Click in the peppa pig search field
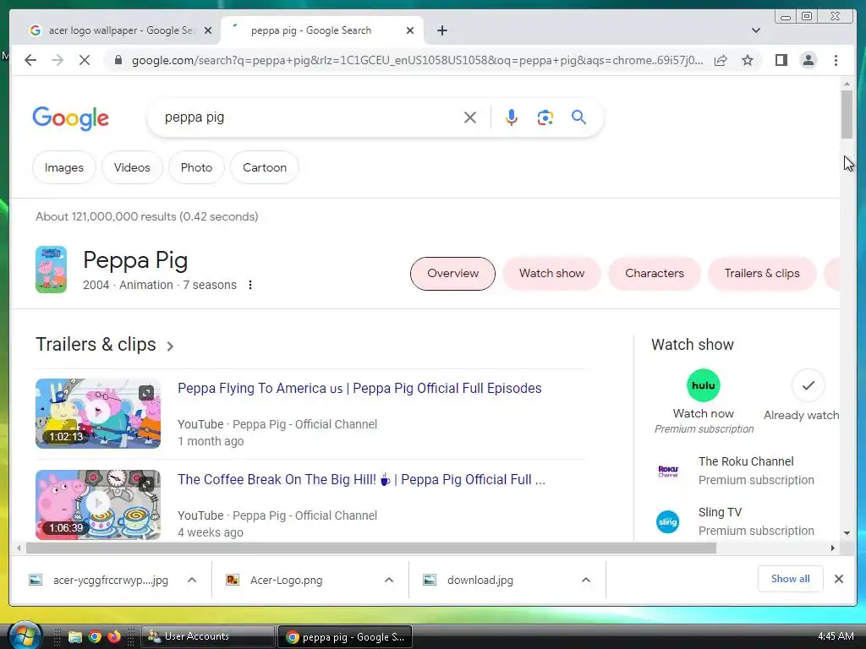The image size is (866, 649). (x=310, y=117)
